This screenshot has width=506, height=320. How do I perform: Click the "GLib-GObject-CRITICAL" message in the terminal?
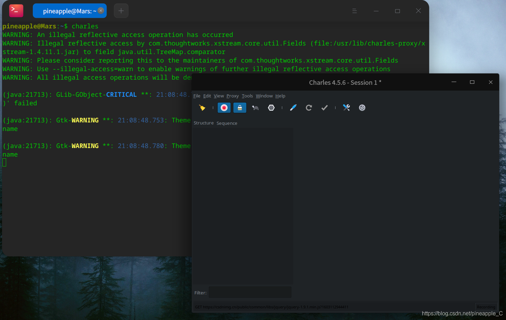click(96, 95)
